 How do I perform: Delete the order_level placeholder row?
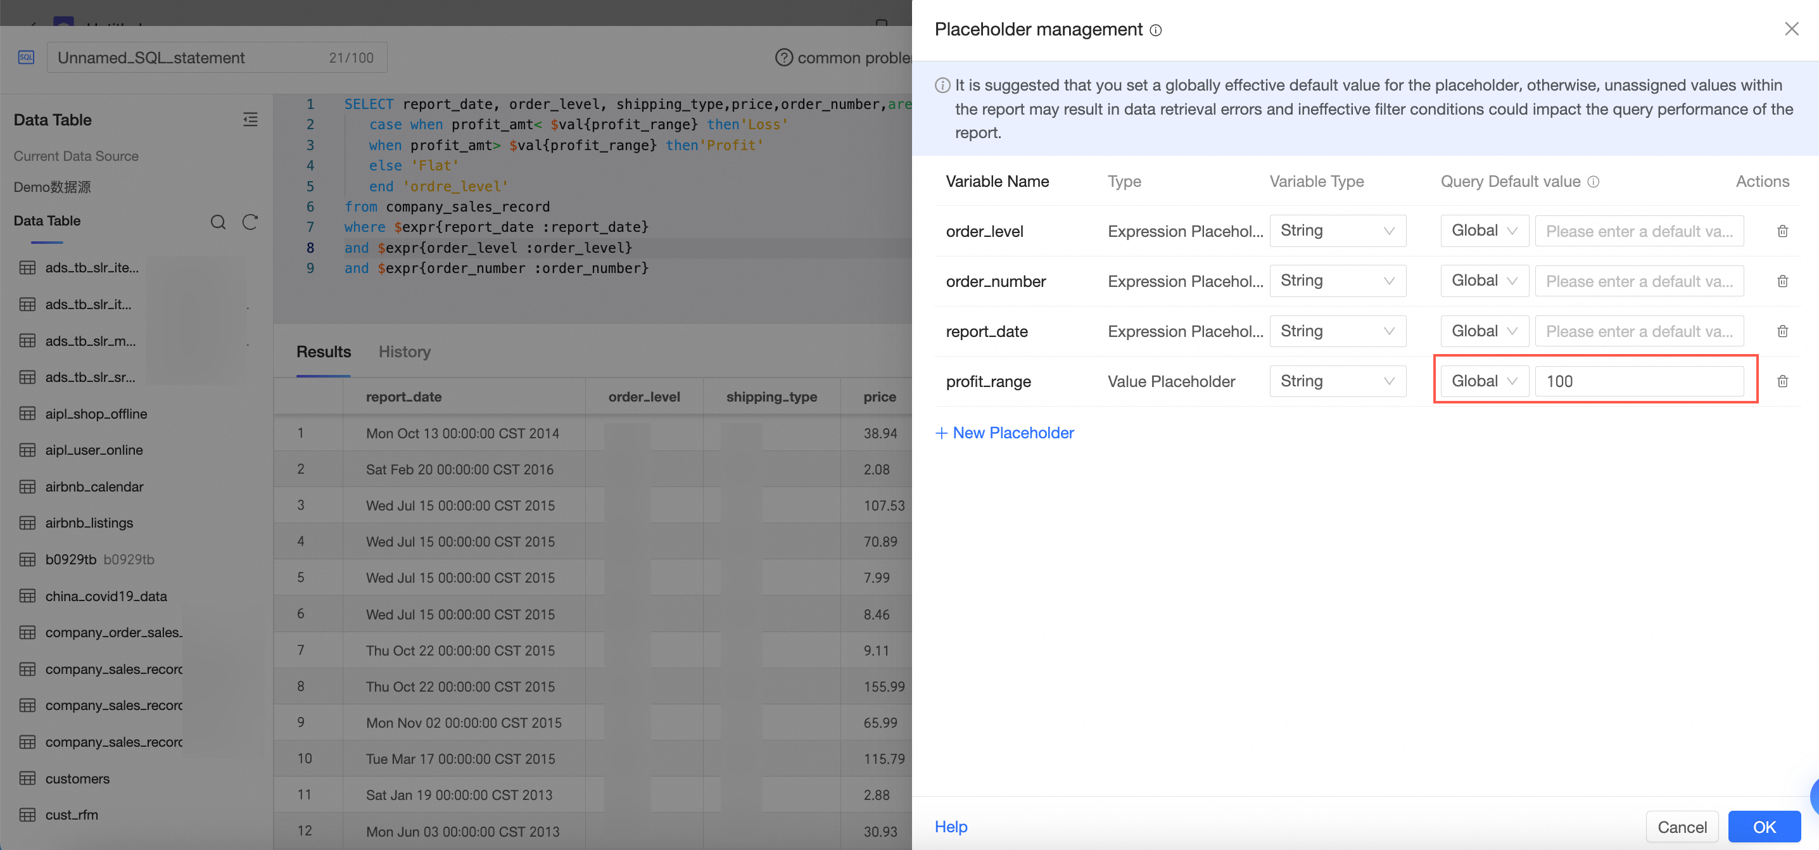tap(1782, 232)
